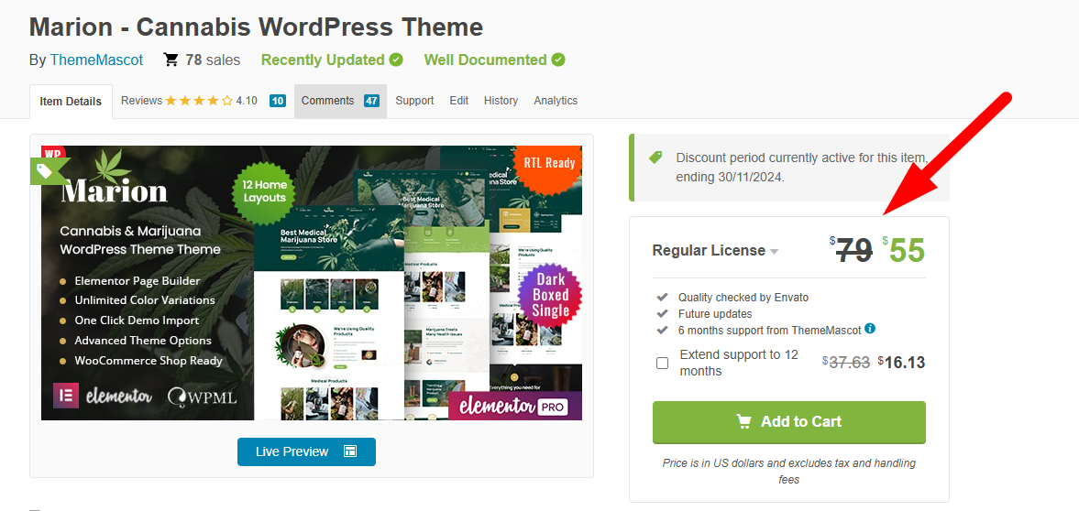Click the Add to Cart button
The width and height of the screenshot is (1079, 511).
(789, 421)
